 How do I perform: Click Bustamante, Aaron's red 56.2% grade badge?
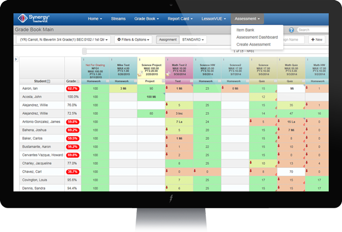[x=73, y=147]
